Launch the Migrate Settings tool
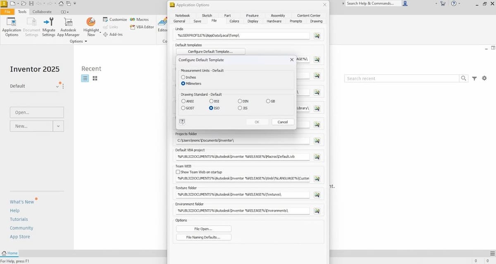Image resolution: width=496 pixels, height=264 pixels. (x=49, y=27)
